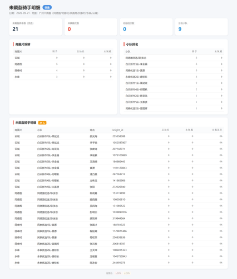Click knight_id 153119899 row
The image size is (237, 279).
pos(119,193)
